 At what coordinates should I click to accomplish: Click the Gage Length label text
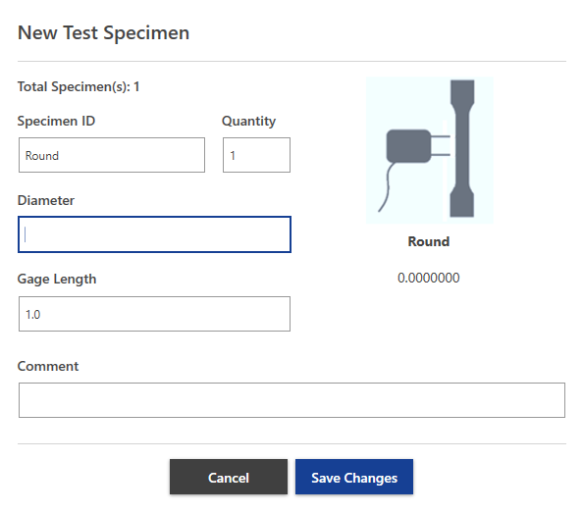click(57, 280)
